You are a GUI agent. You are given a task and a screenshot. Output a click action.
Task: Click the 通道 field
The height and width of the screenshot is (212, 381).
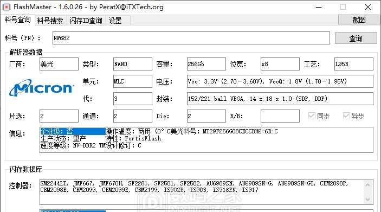pyautogui.click(x=133, y=116)
